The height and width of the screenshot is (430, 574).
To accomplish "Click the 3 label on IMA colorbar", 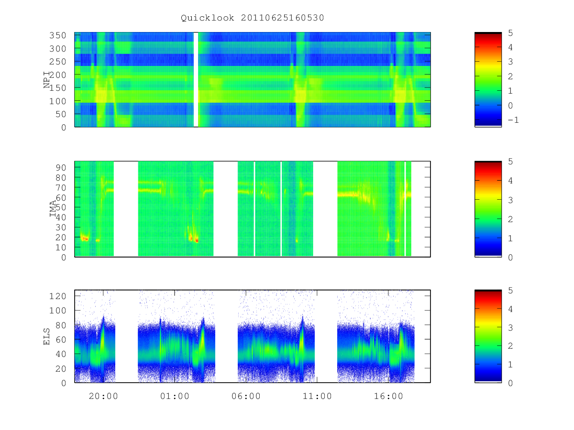I will pyautogui.click(x=510, y=200).
